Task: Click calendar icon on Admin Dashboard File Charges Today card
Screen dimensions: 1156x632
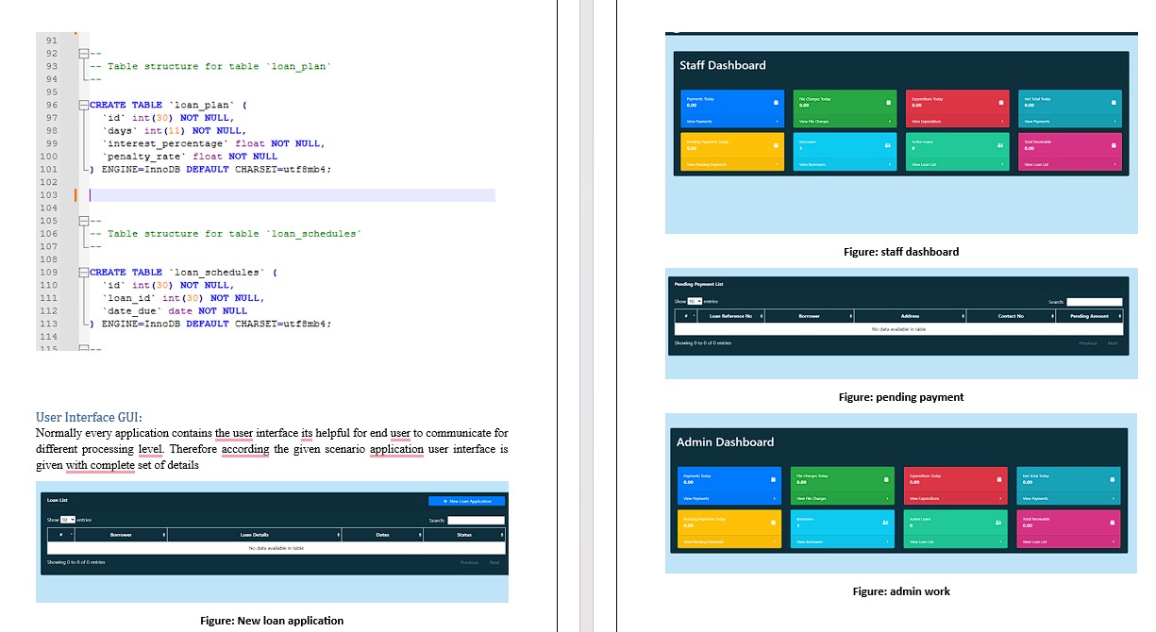Action: [886, 479]
